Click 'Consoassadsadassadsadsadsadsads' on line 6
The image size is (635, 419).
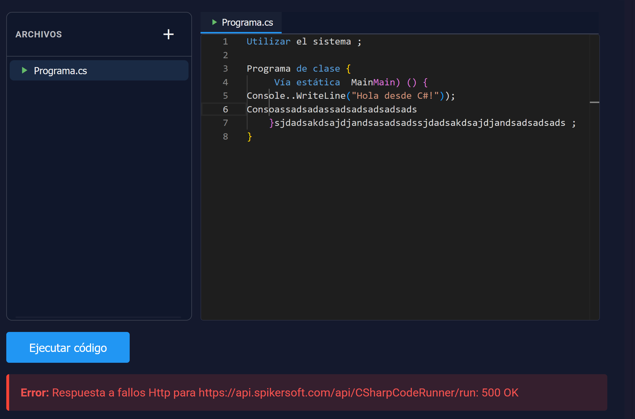click(332, 109)
